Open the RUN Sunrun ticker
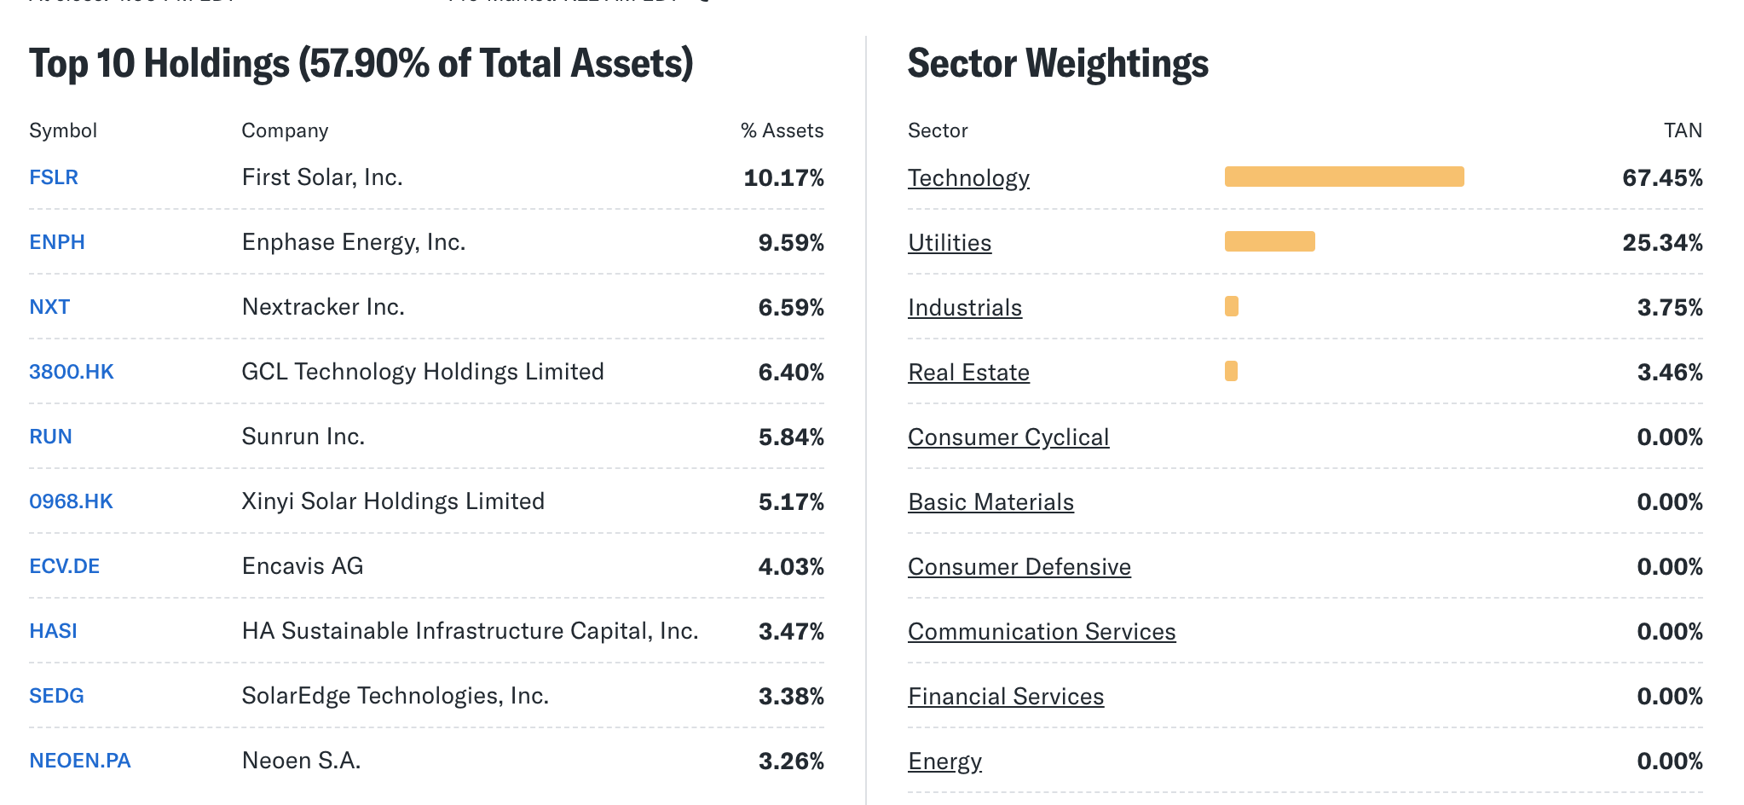Viewport: 1744px width, 805px height. 50,437
